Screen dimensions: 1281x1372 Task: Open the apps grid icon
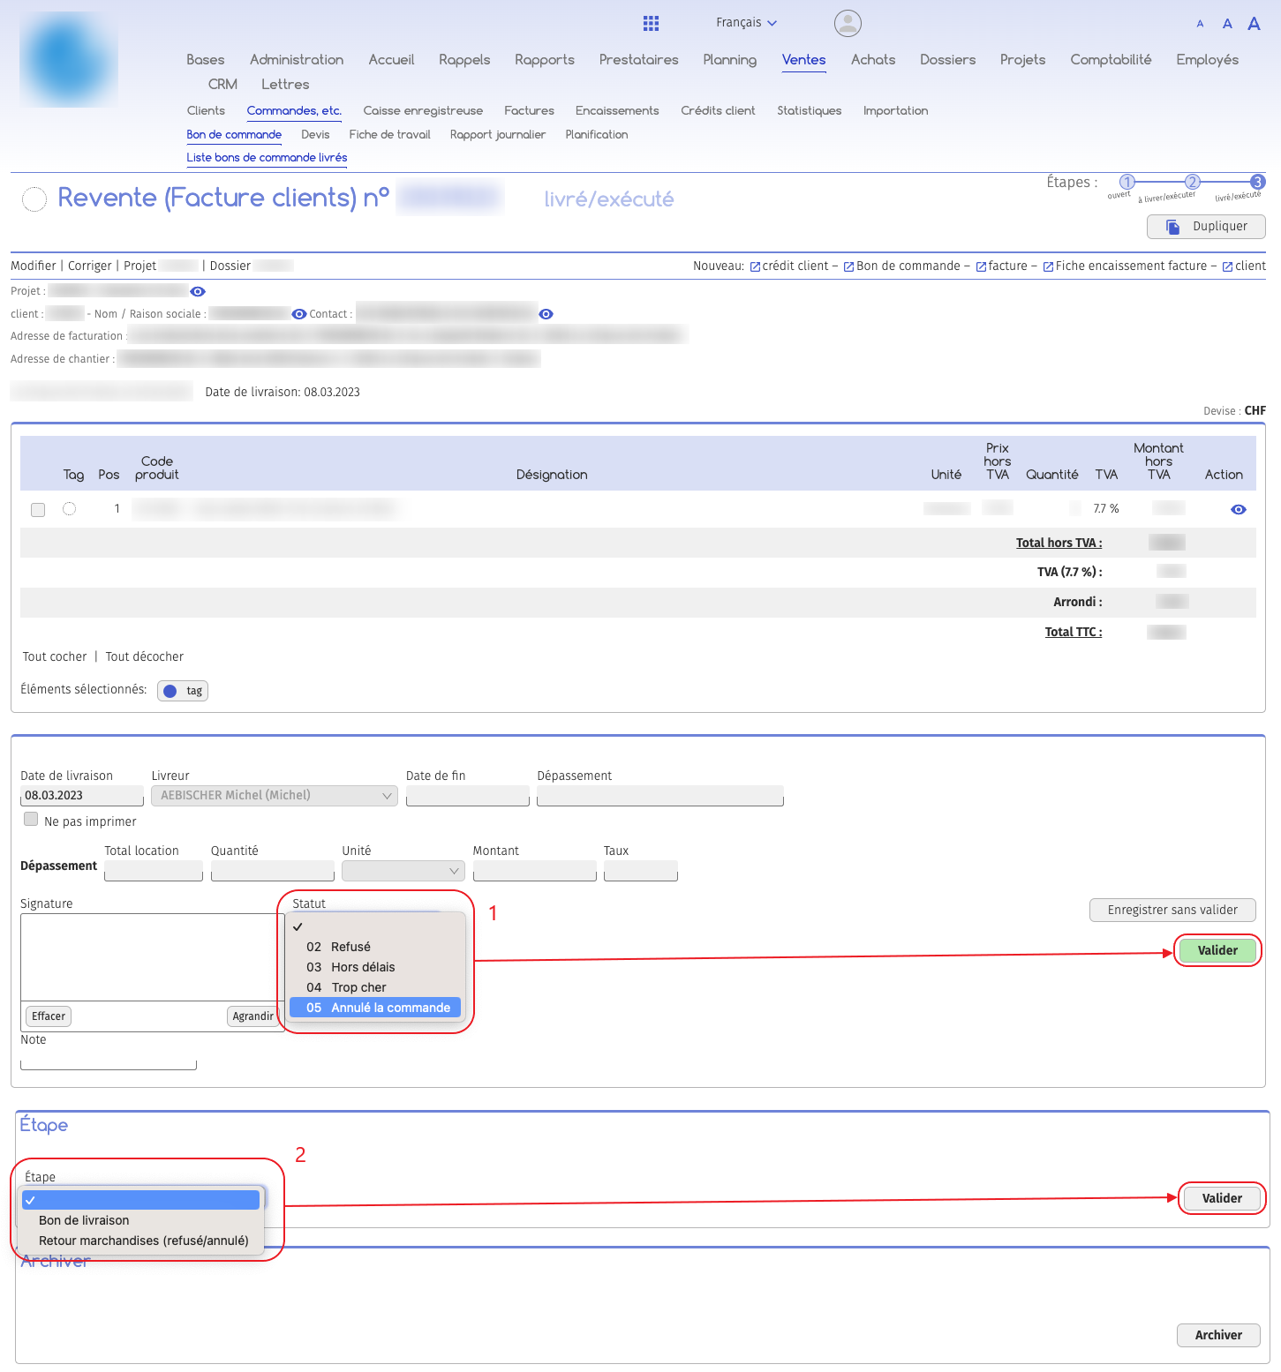point(651,23)
